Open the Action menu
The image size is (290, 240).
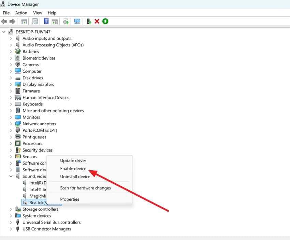pyautogui.click(x=21, y=13)
